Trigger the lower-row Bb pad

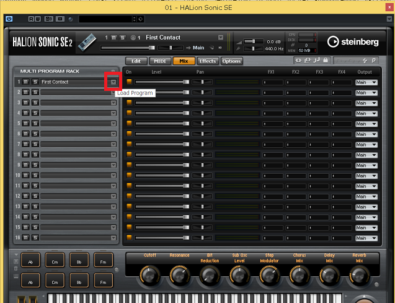pos(79,280)
